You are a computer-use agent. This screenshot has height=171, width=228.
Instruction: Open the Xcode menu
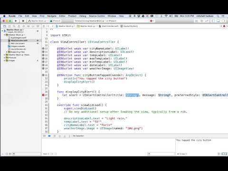coord(12,16)
